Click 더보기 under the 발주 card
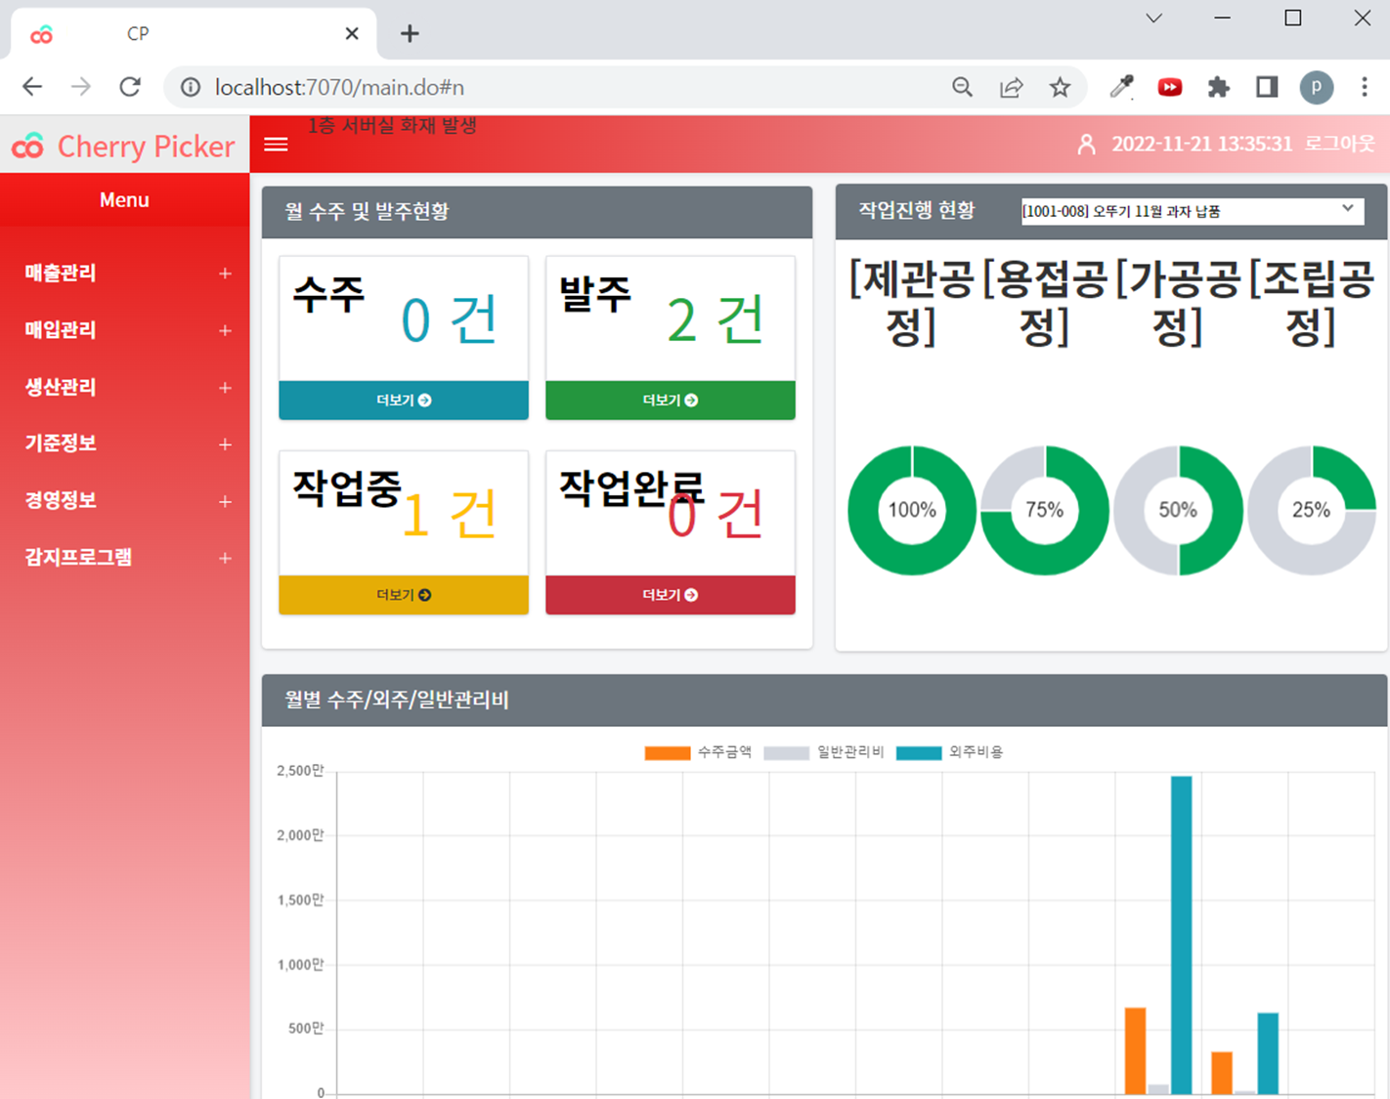 point(670,400)
